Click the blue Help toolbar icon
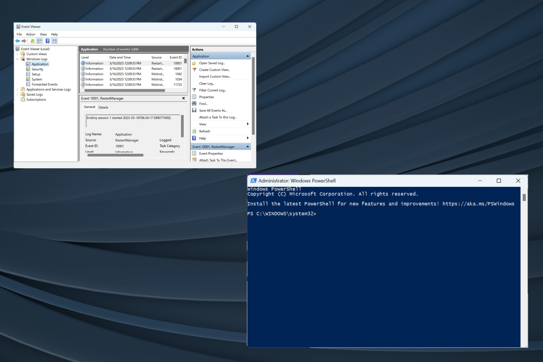The image size is (543, 362). (48, 41)
